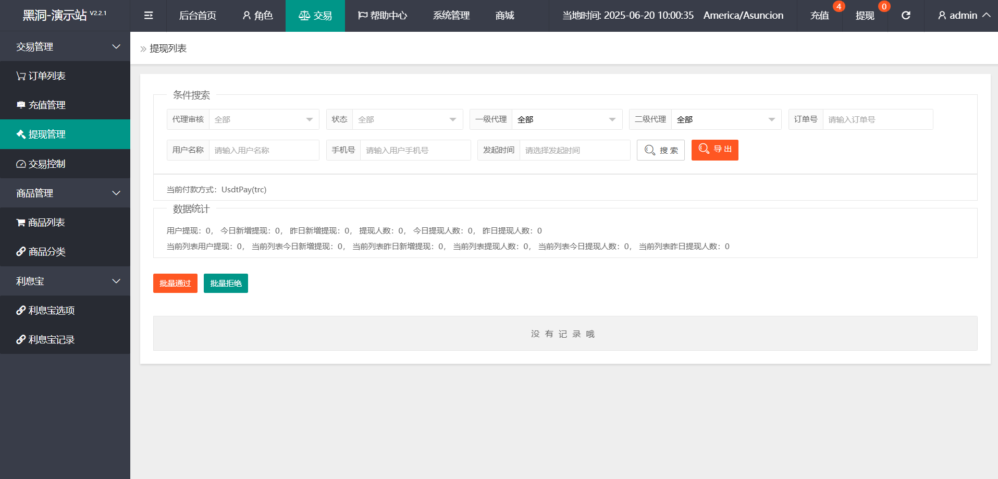This screenshot has width=998, height=479.
Task: Click the America/Asuncion timezone text
Action: coord(743,16)
